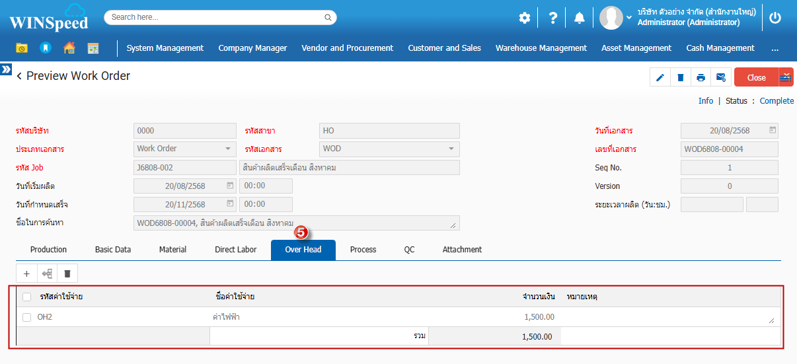797x364 pixels.
Task: Check the OH2 expense row checkbox
Action: click(x=27, y=317)
